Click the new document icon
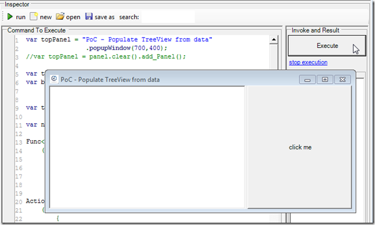Viewport: 375px width, 225px height. point(34,16)
